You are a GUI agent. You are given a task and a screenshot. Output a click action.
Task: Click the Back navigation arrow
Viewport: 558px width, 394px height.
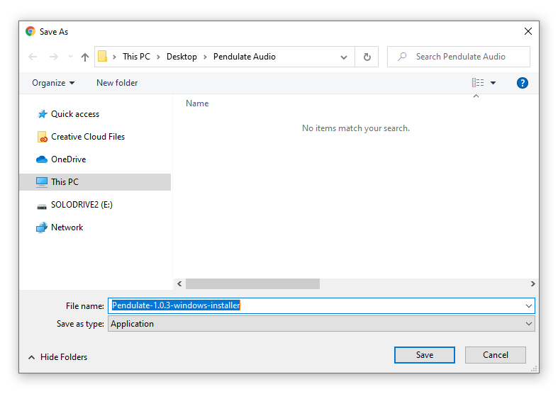pos(33,57)
